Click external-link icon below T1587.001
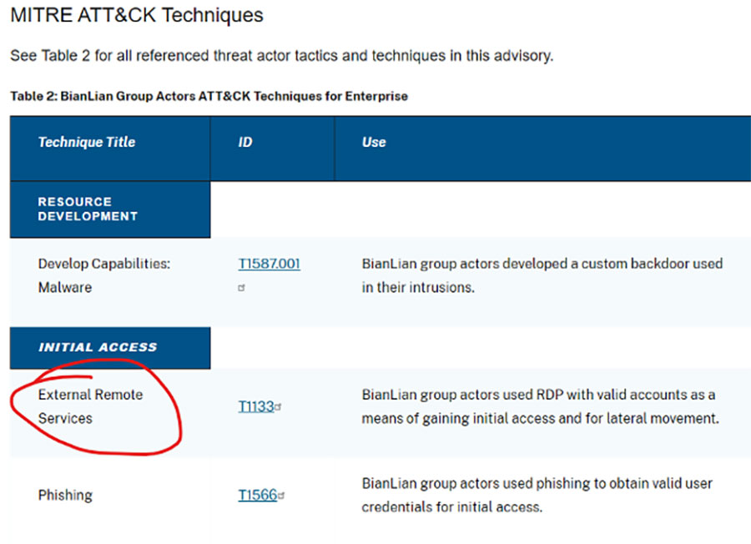The image size is (751, 544). tap(241, 288)
